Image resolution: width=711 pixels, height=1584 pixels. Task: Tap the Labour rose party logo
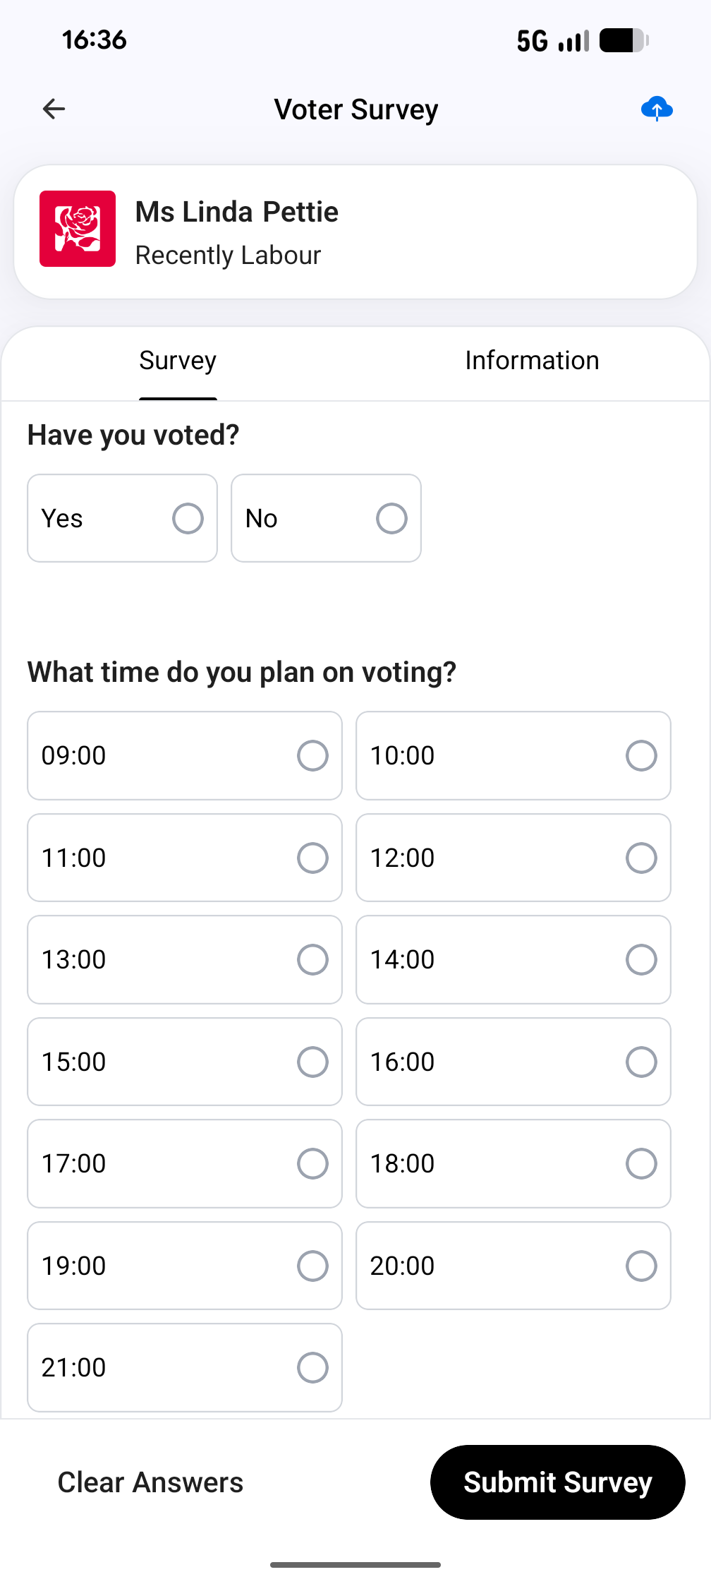(78, 229)
